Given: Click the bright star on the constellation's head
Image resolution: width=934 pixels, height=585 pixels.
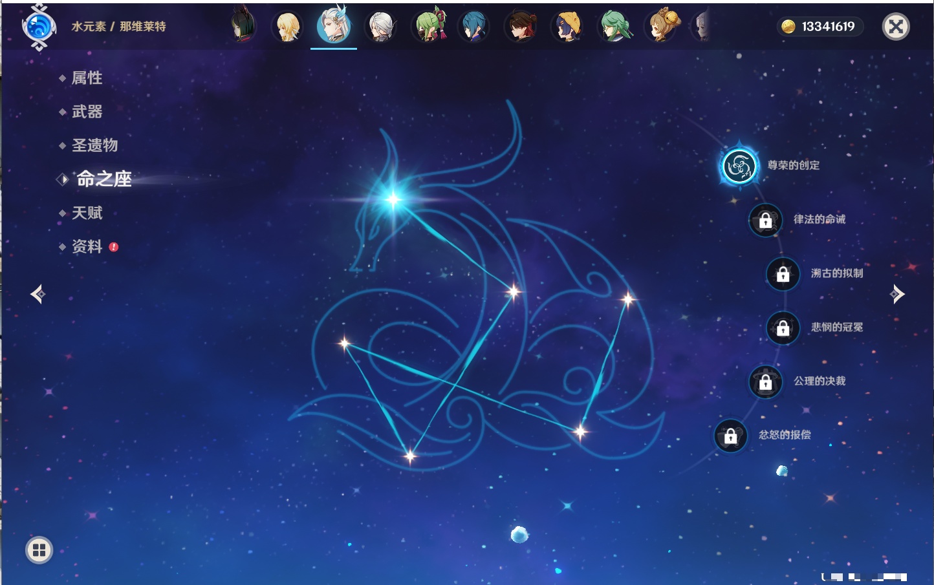Looking at the screenshot, I should (393, 199).
